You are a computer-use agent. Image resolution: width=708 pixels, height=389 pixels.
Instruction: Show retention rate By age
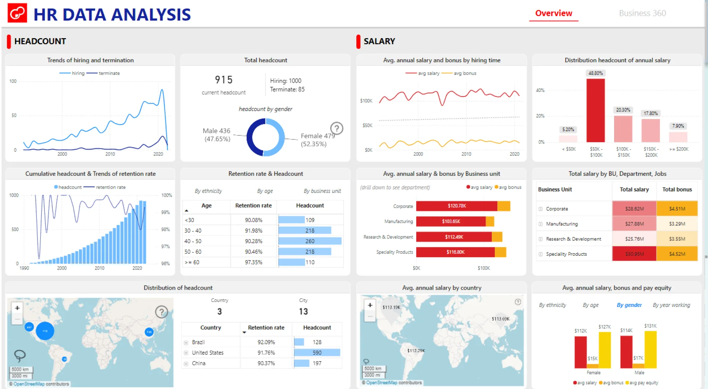pyautogui.click(x=265, y=191)
